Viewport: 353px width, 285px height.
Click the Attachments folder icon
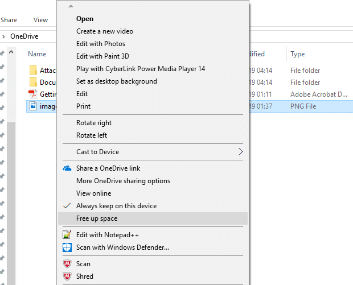(33, 71)
